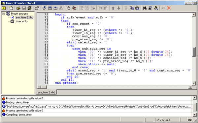This screenshot has width=198, height=123.
Task: Click 'elsif select_reg' on line 80
Action: tap(82, 42)
